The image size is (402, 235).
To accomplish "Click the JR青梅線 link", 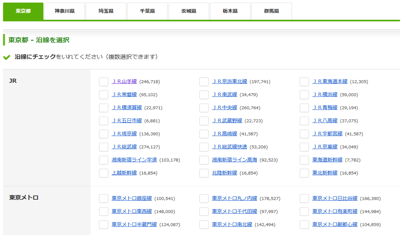I will tap(325, 108).
